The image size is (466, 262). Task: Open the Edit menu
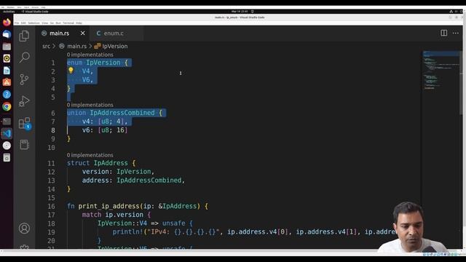coord(23,23)
